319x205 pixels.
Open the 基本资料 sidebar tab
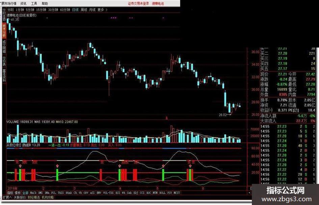4,75
